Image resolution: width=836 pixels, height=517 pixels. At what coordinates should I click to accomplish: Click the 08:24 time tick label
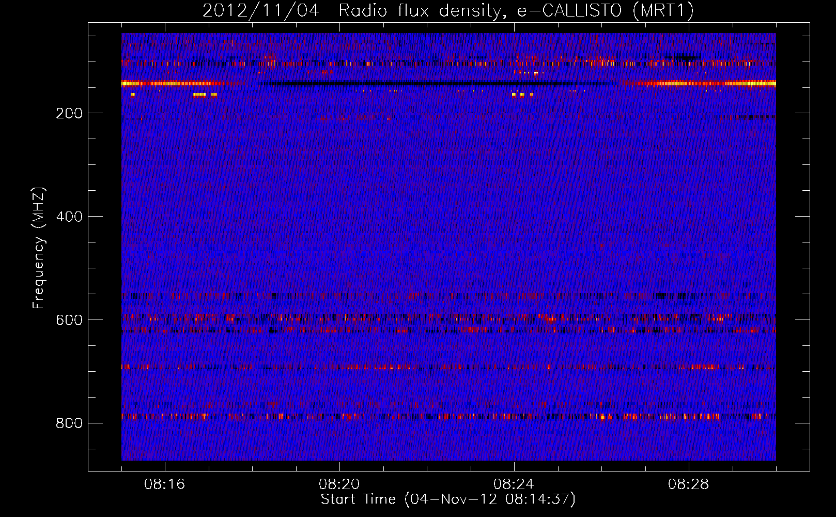click(514, 484)
